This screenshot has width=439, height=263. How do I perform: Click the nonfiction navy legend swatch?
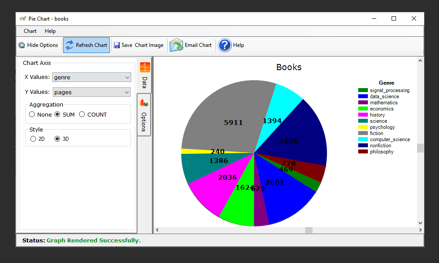tap(363, 146)
